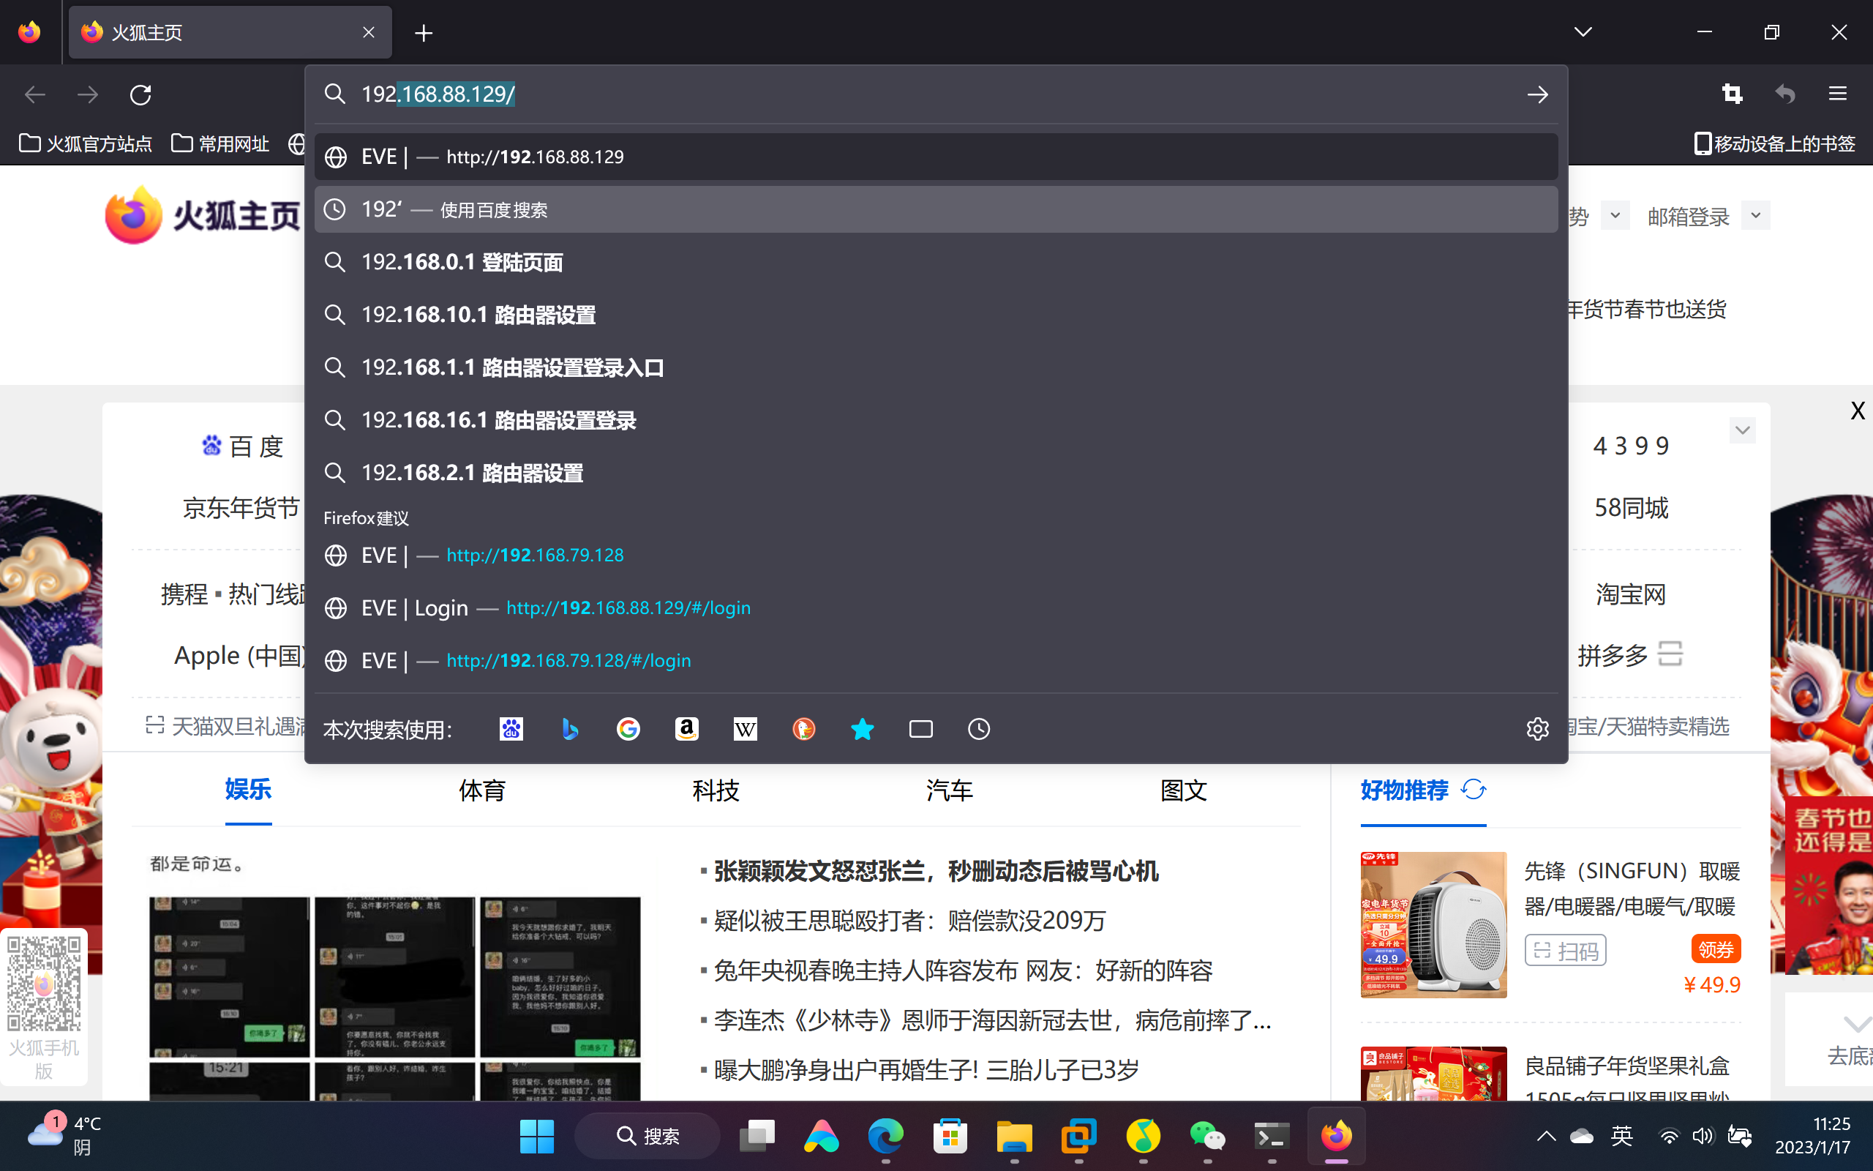Select Wikipedia one-off search icon
Image resolution: width=1873 pixels, height=1171 pixels.
[746, 729]
